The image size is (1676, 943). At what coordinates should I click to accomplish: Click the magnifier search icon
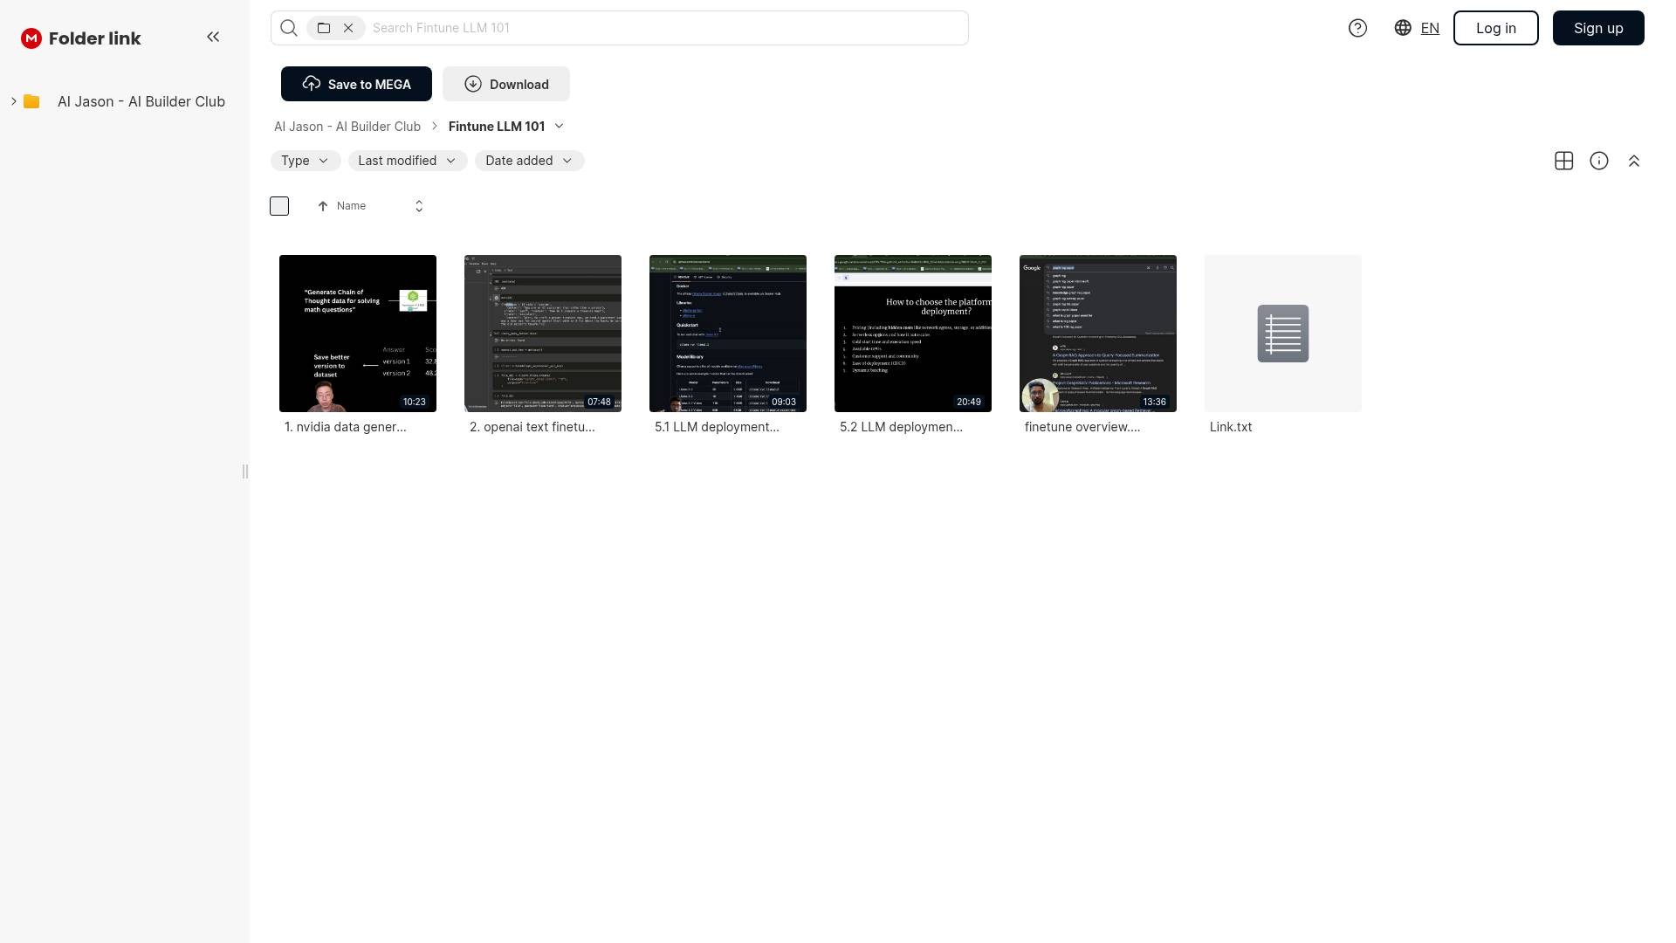pos(289,28)
